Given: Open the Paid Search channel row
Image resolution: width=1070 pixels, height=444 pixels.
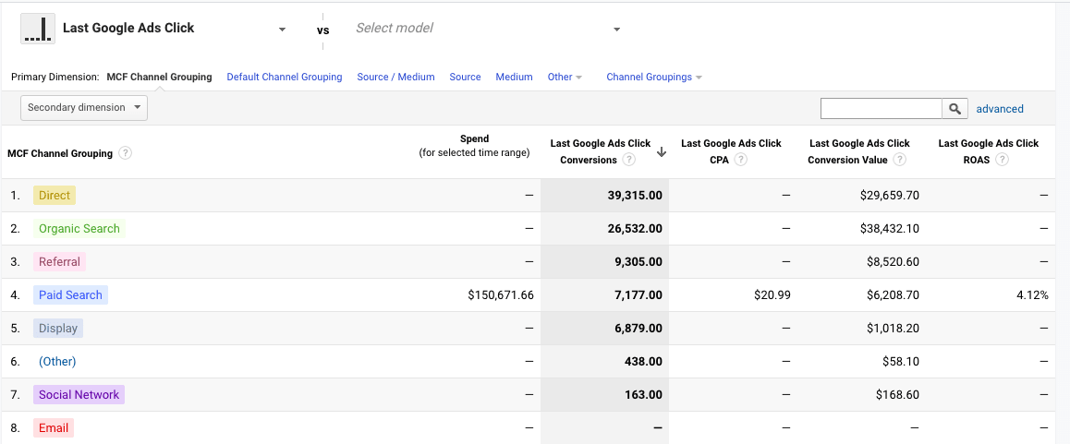Looking at the screenshot, I should [x=70, y=295].
